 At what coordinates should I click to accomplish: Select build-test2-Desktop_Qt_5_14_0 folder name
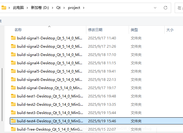pos(50,105)
